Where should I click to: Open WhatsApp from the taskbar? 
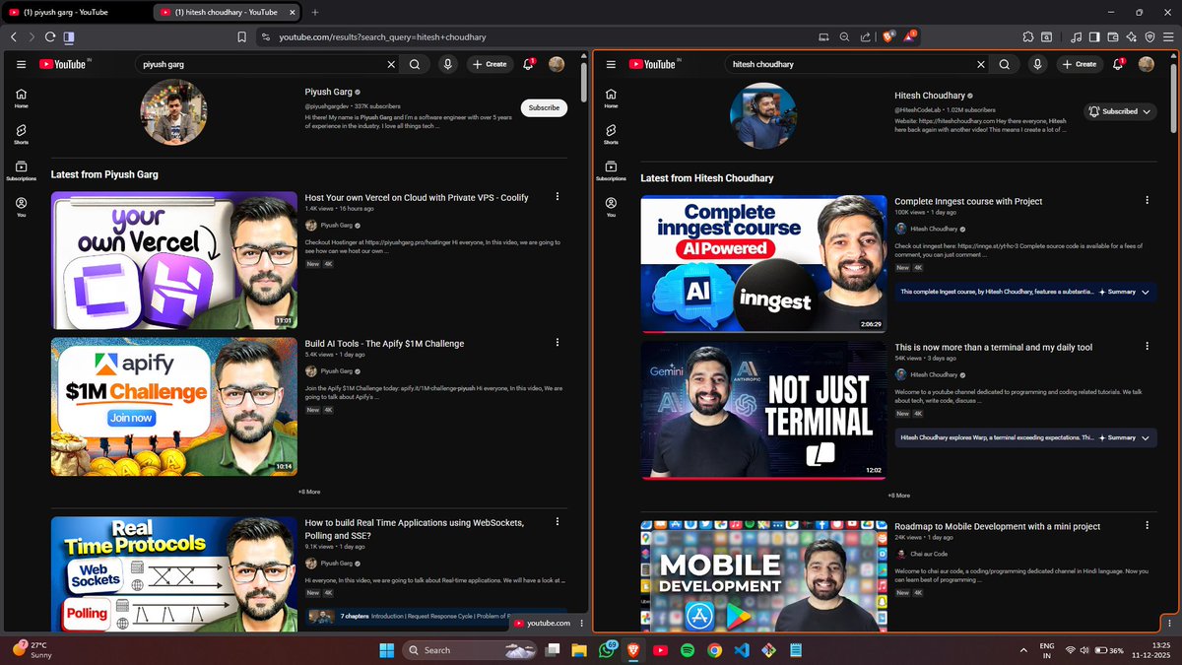(x=607, y=650)
